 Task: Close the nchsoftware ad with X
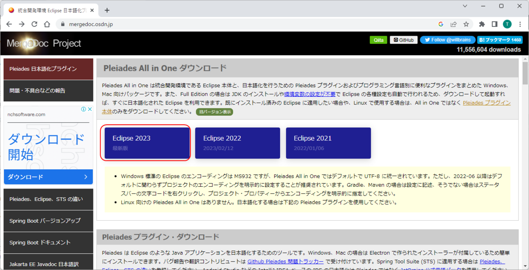tap(89, 109)
